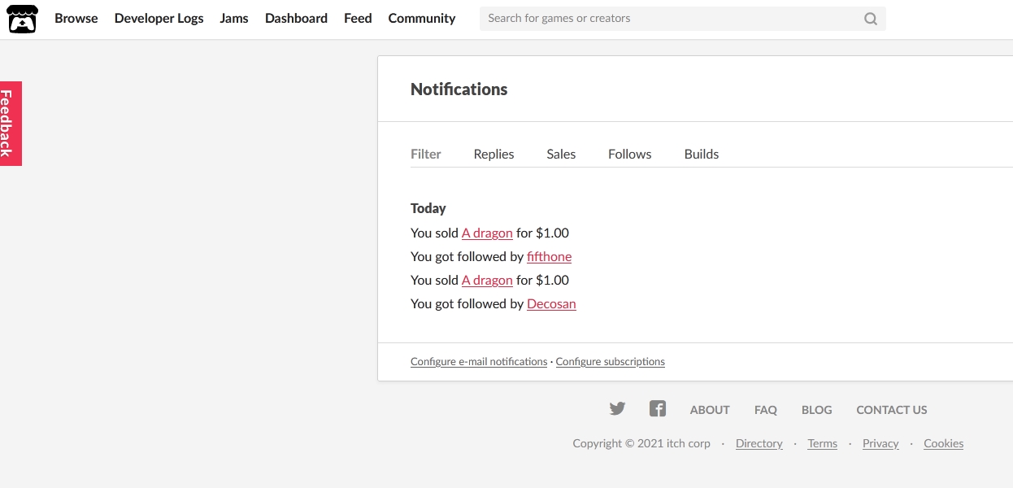This screenshot has width=1013, height=488.
Task: Filter notifications by Replies
Action: 493,154
